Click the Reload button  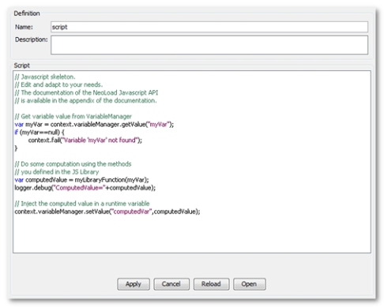tap(211, 284)
